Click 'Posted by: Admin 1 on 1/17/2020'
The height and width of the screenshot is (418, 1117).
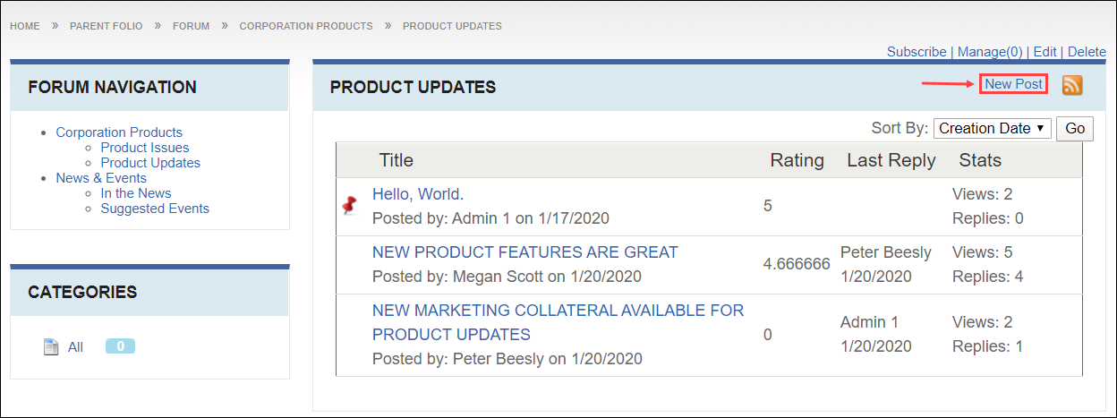pos(490,218)
